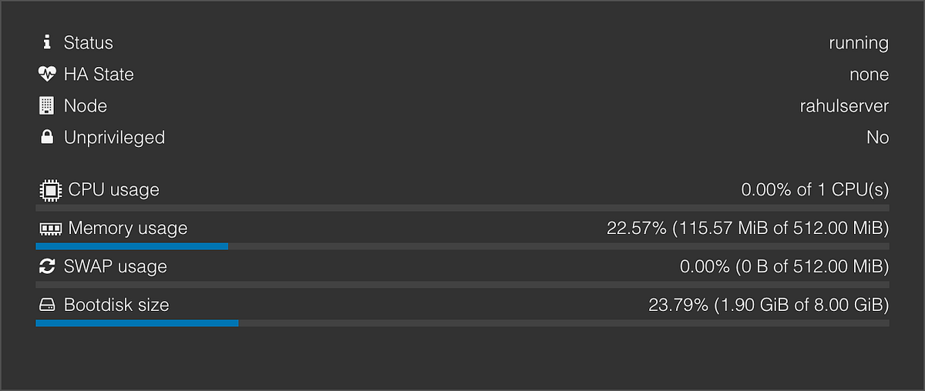Click the SWAP usage progress bar
The width and height of the screenshot is (925, 391).
462,285
